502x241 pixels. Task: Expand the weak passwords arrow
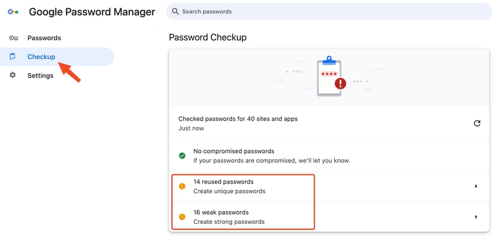point(476,217)
